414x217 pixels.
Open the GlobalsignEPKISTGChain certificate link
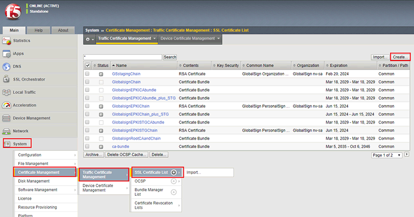(134, 130)
